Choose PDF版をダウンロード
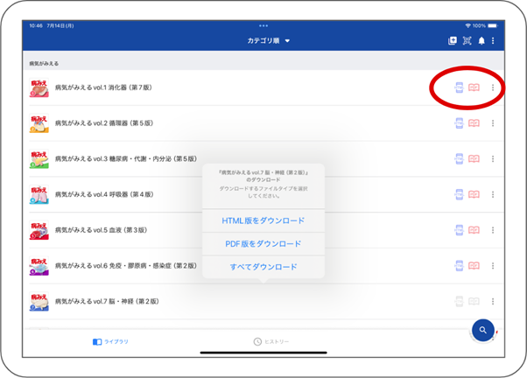 click(x=263, y=244)
